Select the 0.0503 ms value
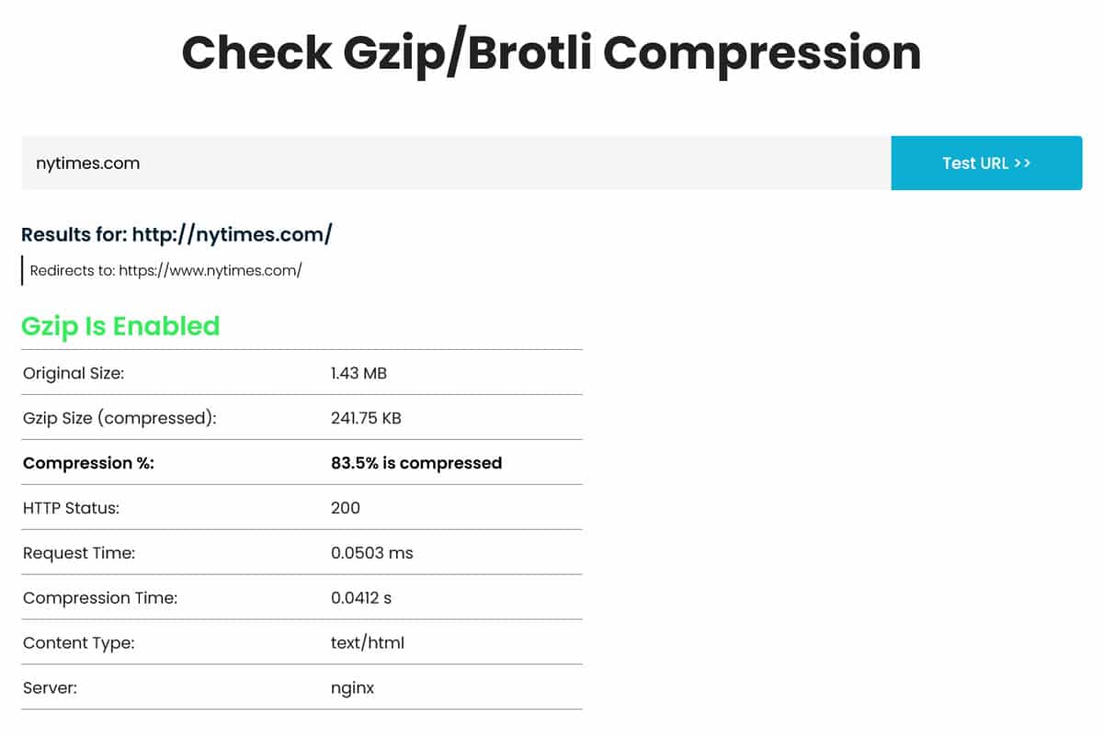This screenshot has width=1103, height=734. (372, 553)
